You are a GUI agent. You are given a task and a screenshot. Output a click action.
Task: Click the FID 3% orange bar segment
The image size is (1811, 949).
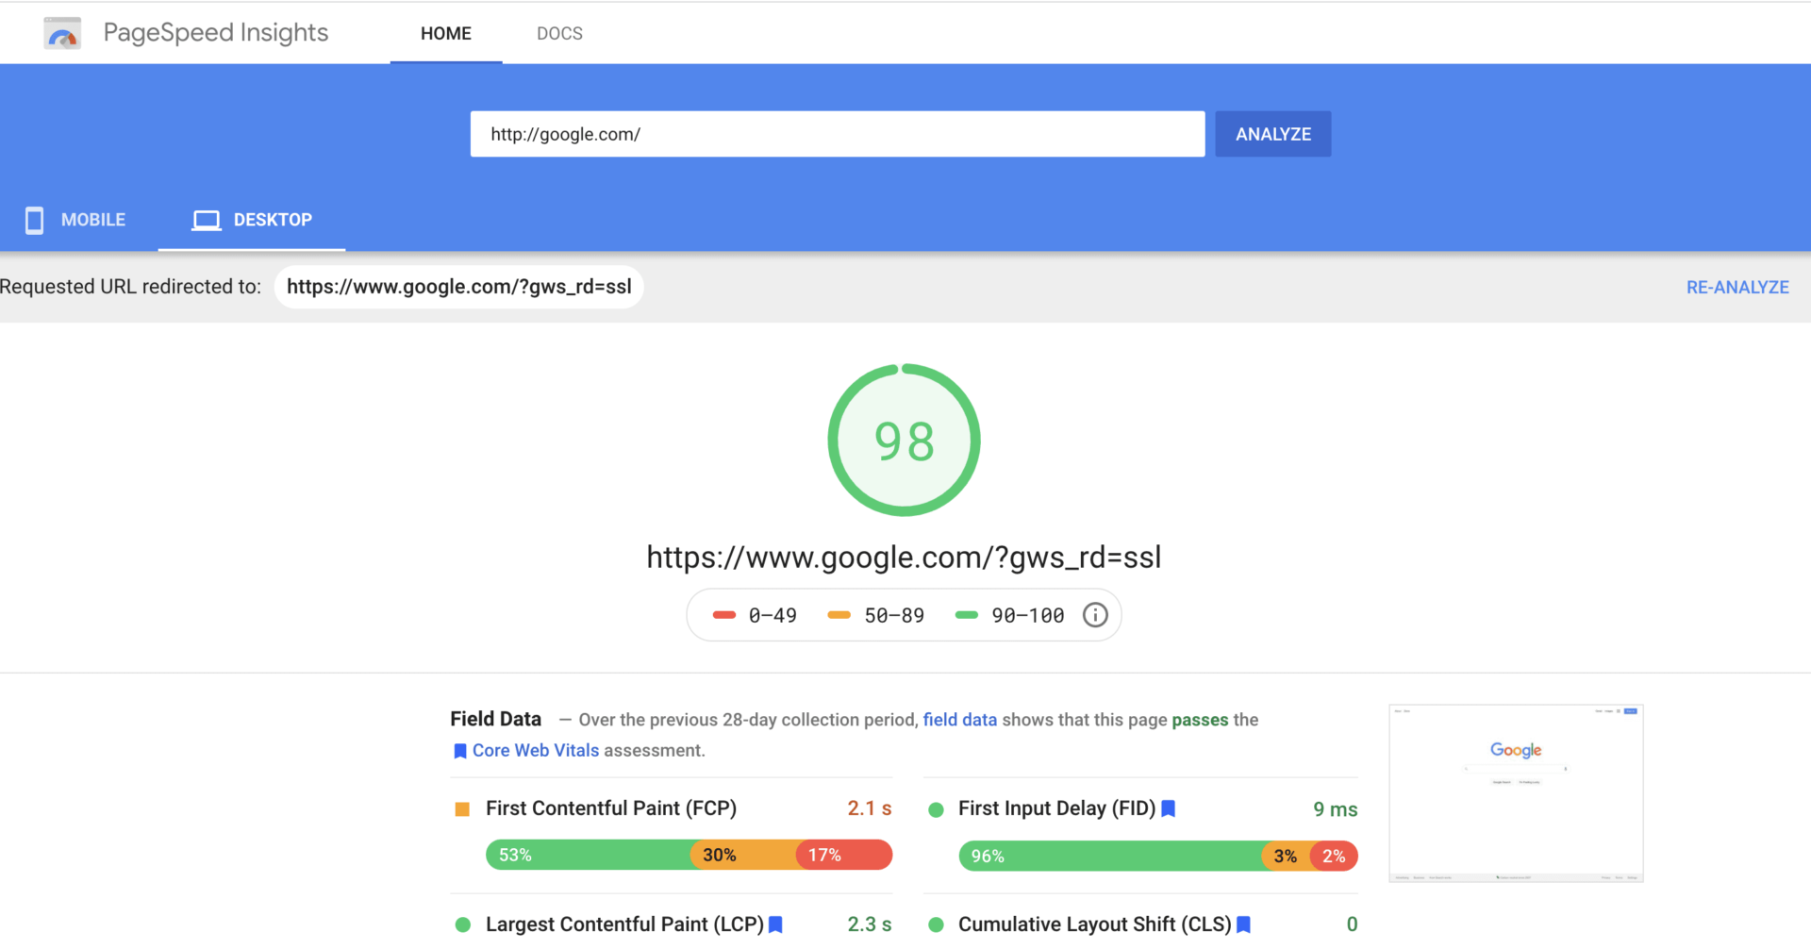[1286, 856]
